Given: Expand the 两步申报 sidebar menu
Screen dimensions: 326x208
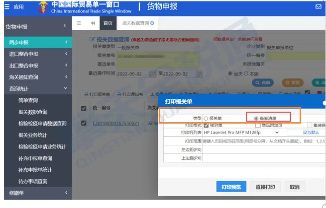Looking at the screenshot, I should [x=38, y=42].
